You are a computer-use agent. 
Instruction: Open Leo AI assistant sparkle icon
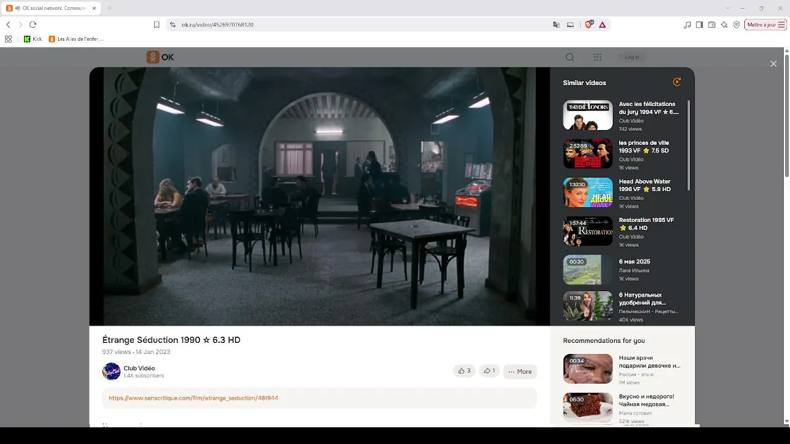724,25
